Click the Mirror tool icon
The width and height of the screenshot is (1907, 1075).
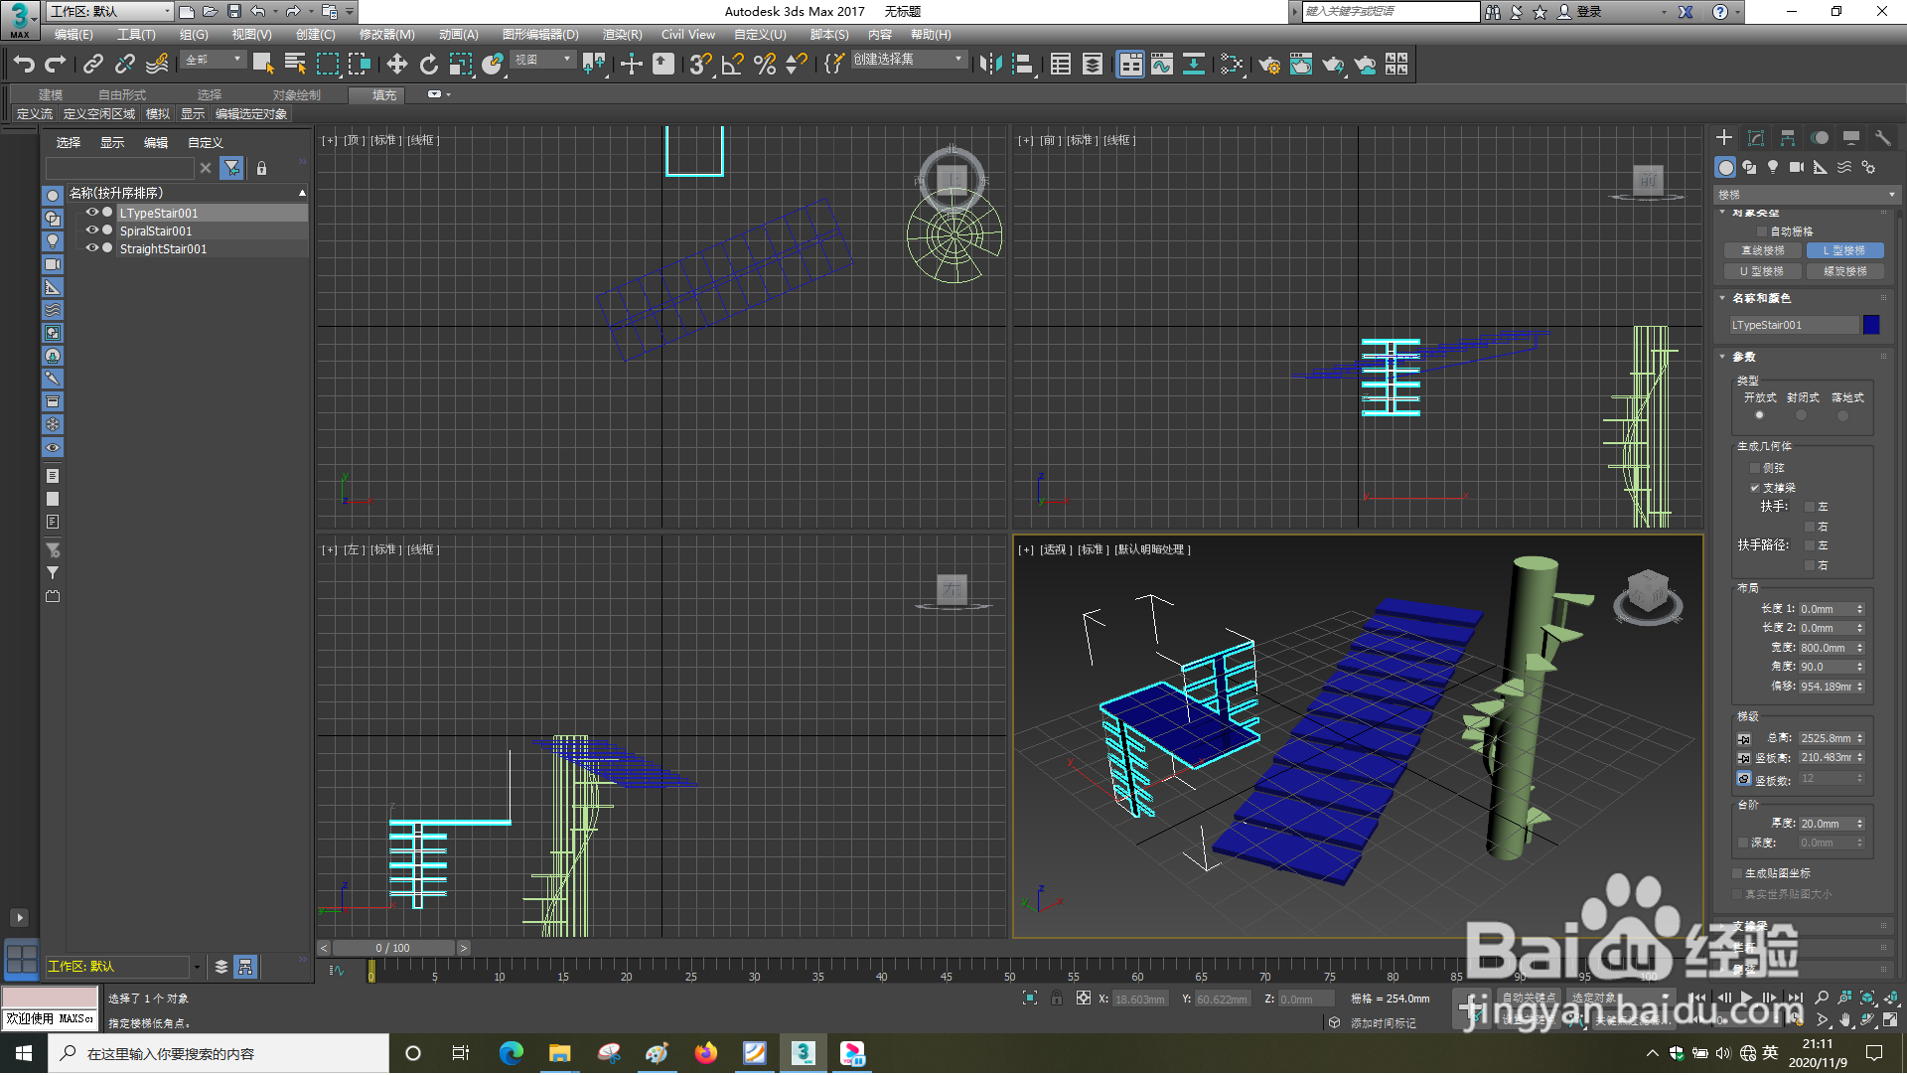(x=989, y=65)
